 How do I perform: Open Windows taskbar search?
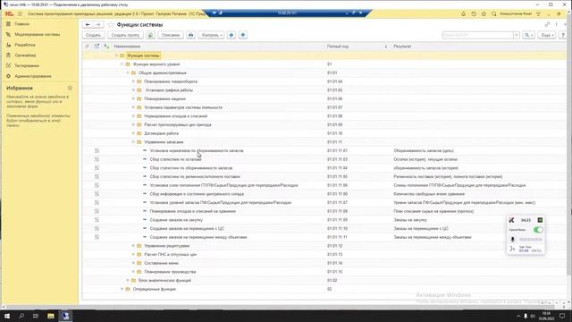coord(21,316)
